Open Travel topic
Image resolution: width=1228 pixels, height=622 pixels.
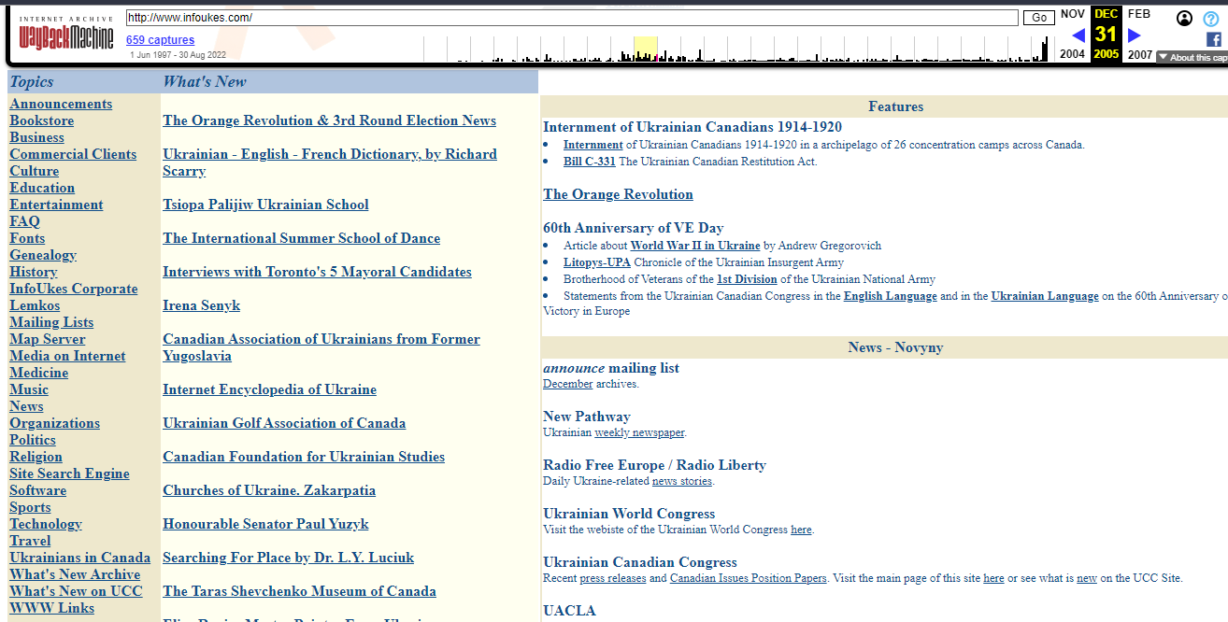coord(31,541)
